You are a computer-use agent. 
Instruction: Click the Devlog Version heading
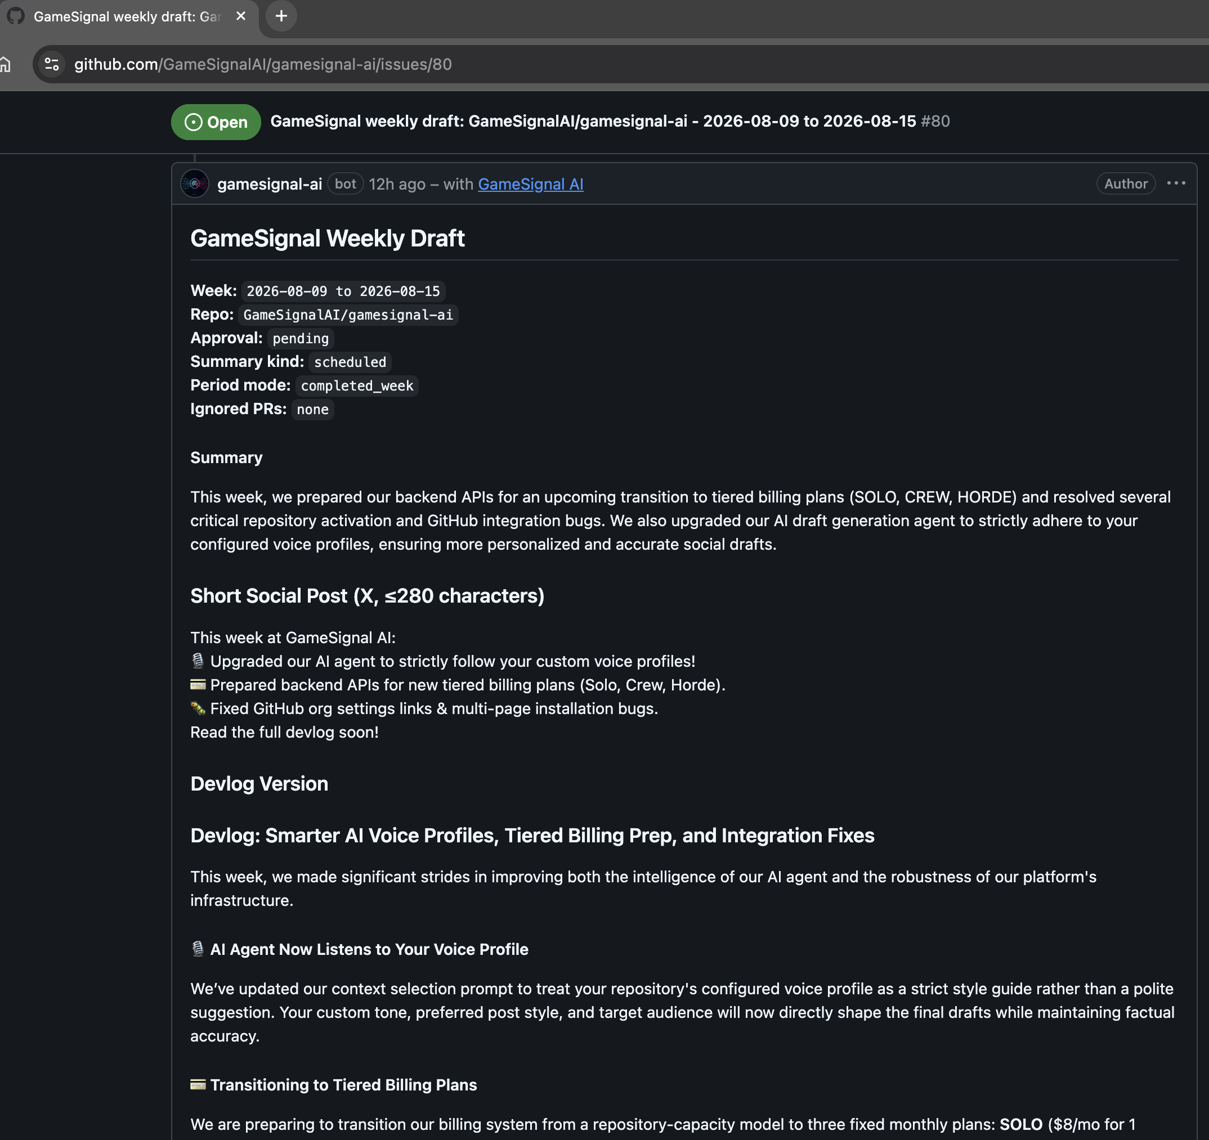(259, 784)
